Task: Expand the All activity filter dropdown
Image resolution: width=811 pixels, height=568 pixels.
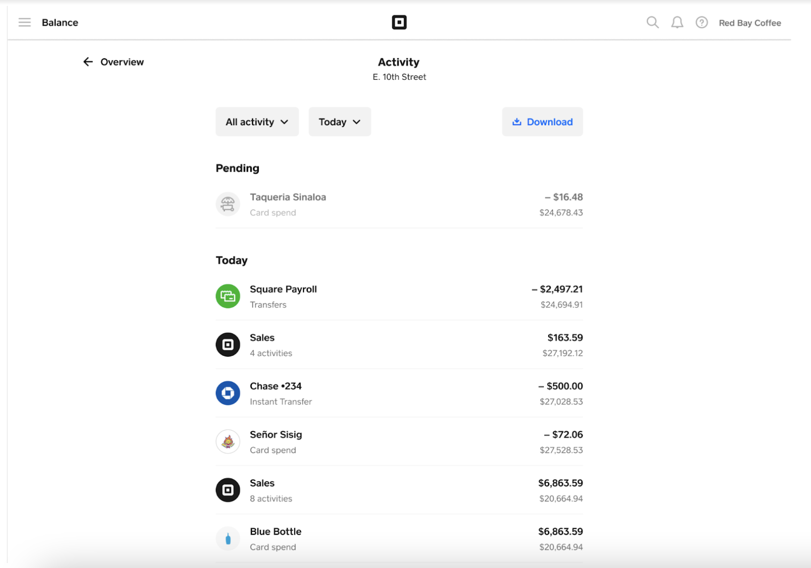Action: tap(257, 122)
